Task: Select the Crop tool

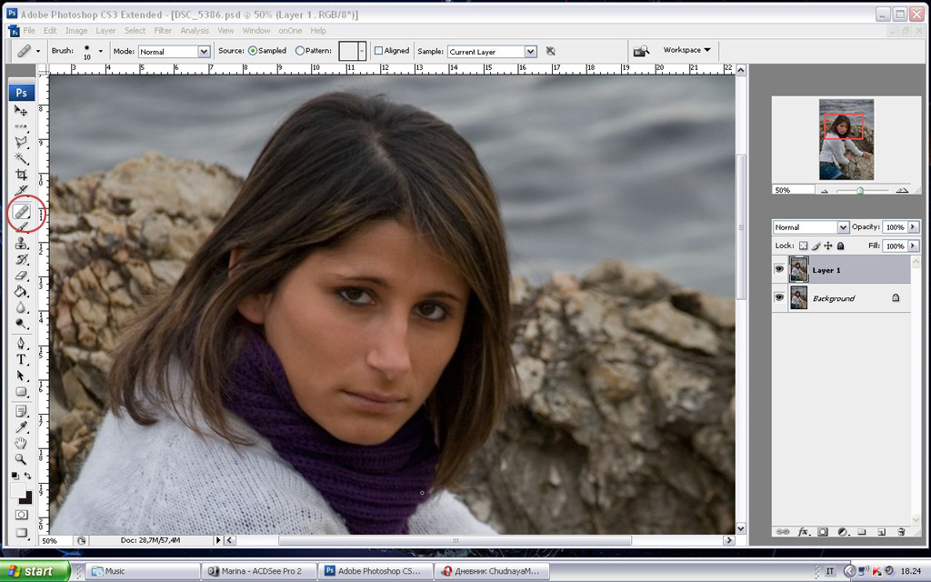Action: pos(22,174)
